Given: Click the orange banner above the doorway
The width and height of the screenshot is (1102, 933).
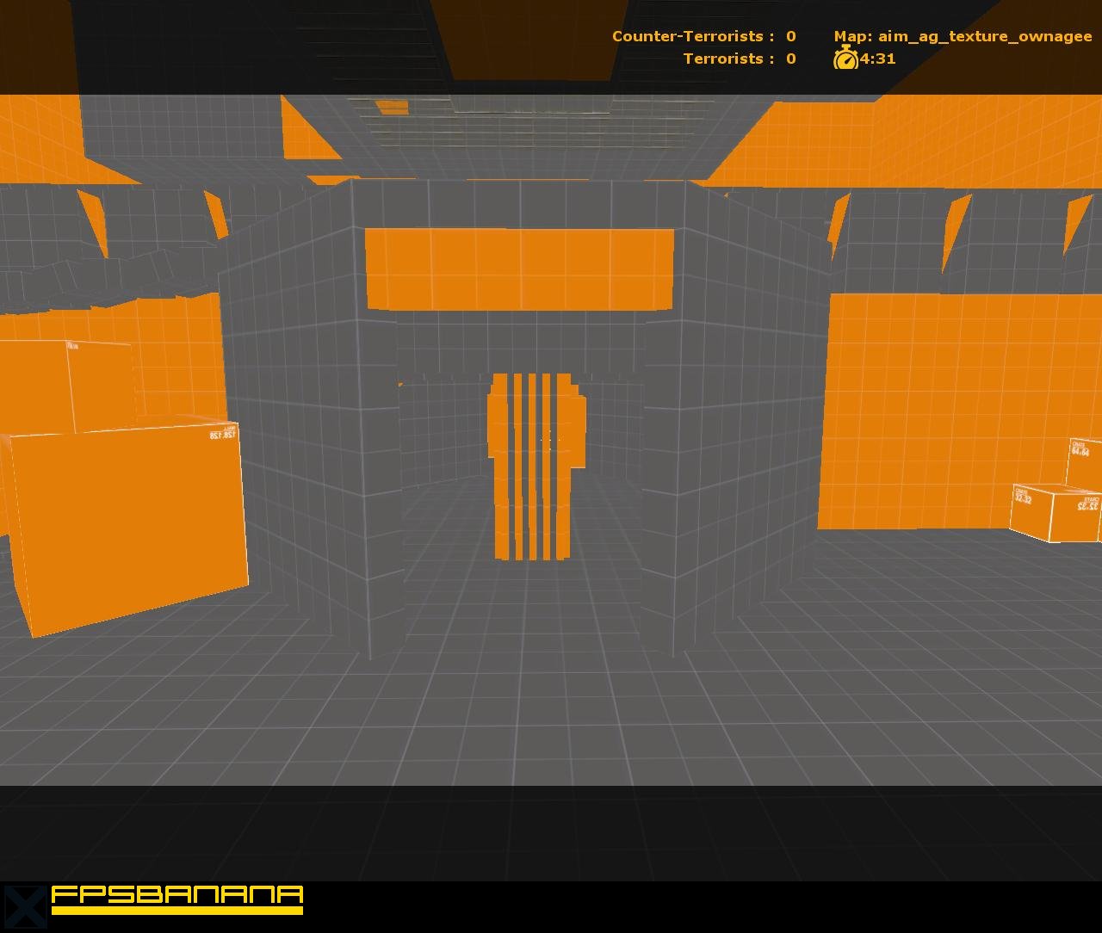Looking at the screenshot, I should click(518, 269).
